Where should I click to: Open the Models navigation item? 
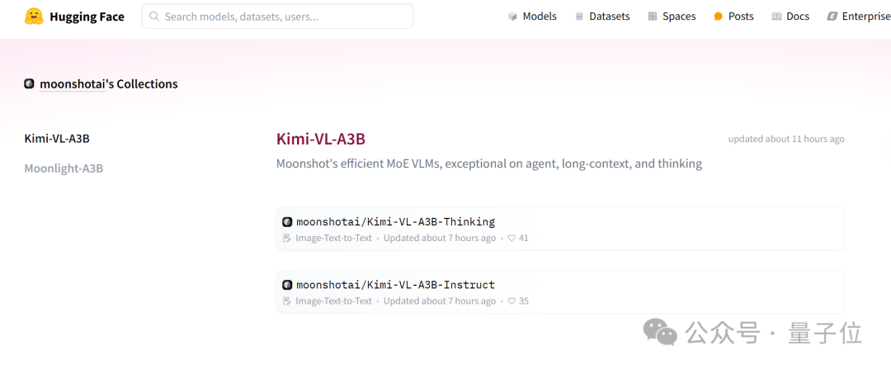tap(532, 17)
